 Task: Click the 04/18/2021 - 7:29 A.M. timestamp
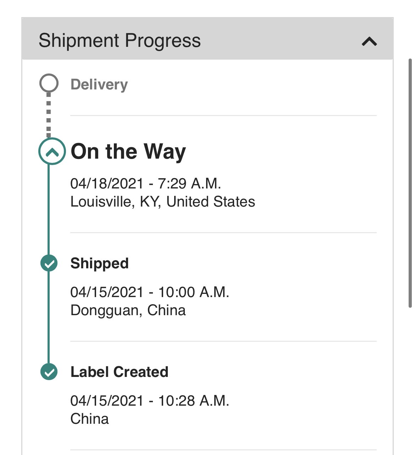point(145,183)
